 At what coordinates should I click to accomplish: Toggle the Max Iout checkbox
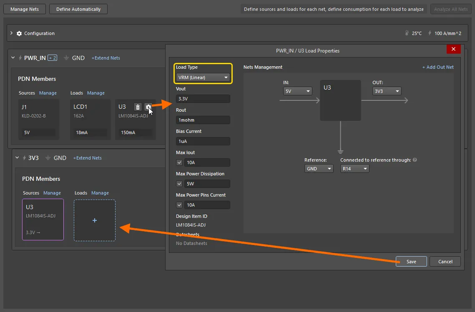pyautogui.click(x=179, y=162)
